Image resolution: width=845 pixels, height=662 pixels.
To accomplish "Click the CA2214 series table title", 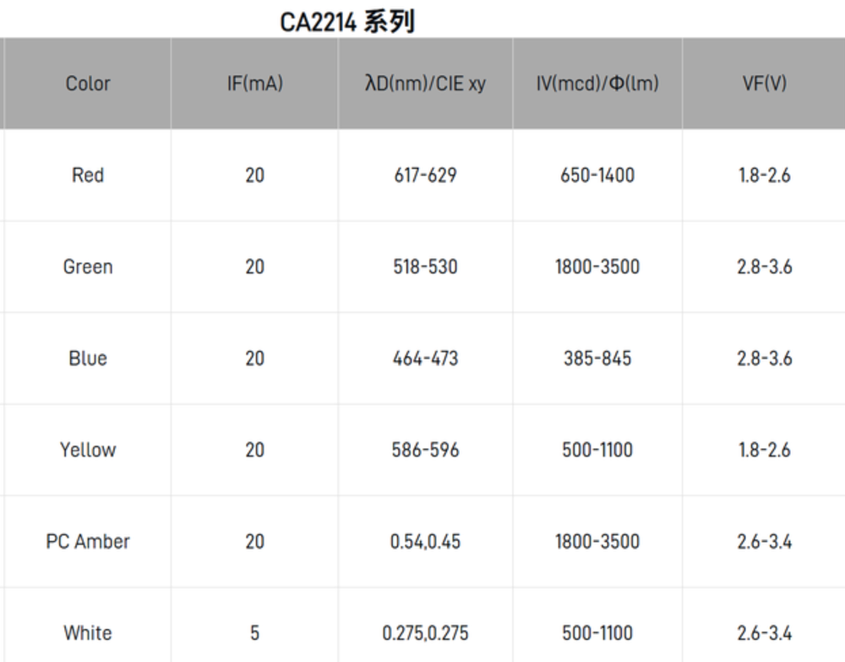I will click(x=347, y=22).
